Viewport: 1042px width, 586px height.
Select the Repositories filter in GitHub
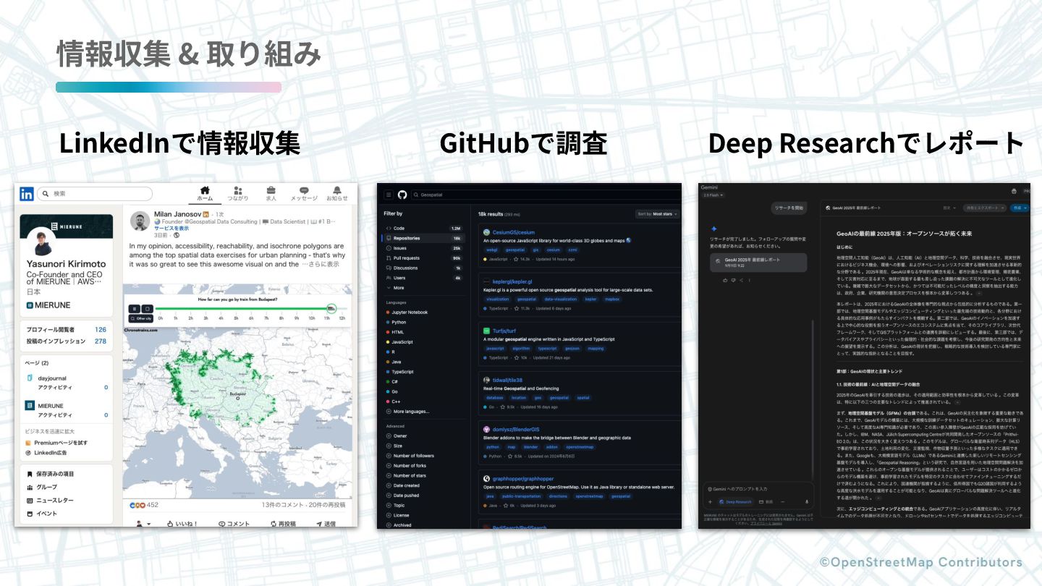click(423, 238)
